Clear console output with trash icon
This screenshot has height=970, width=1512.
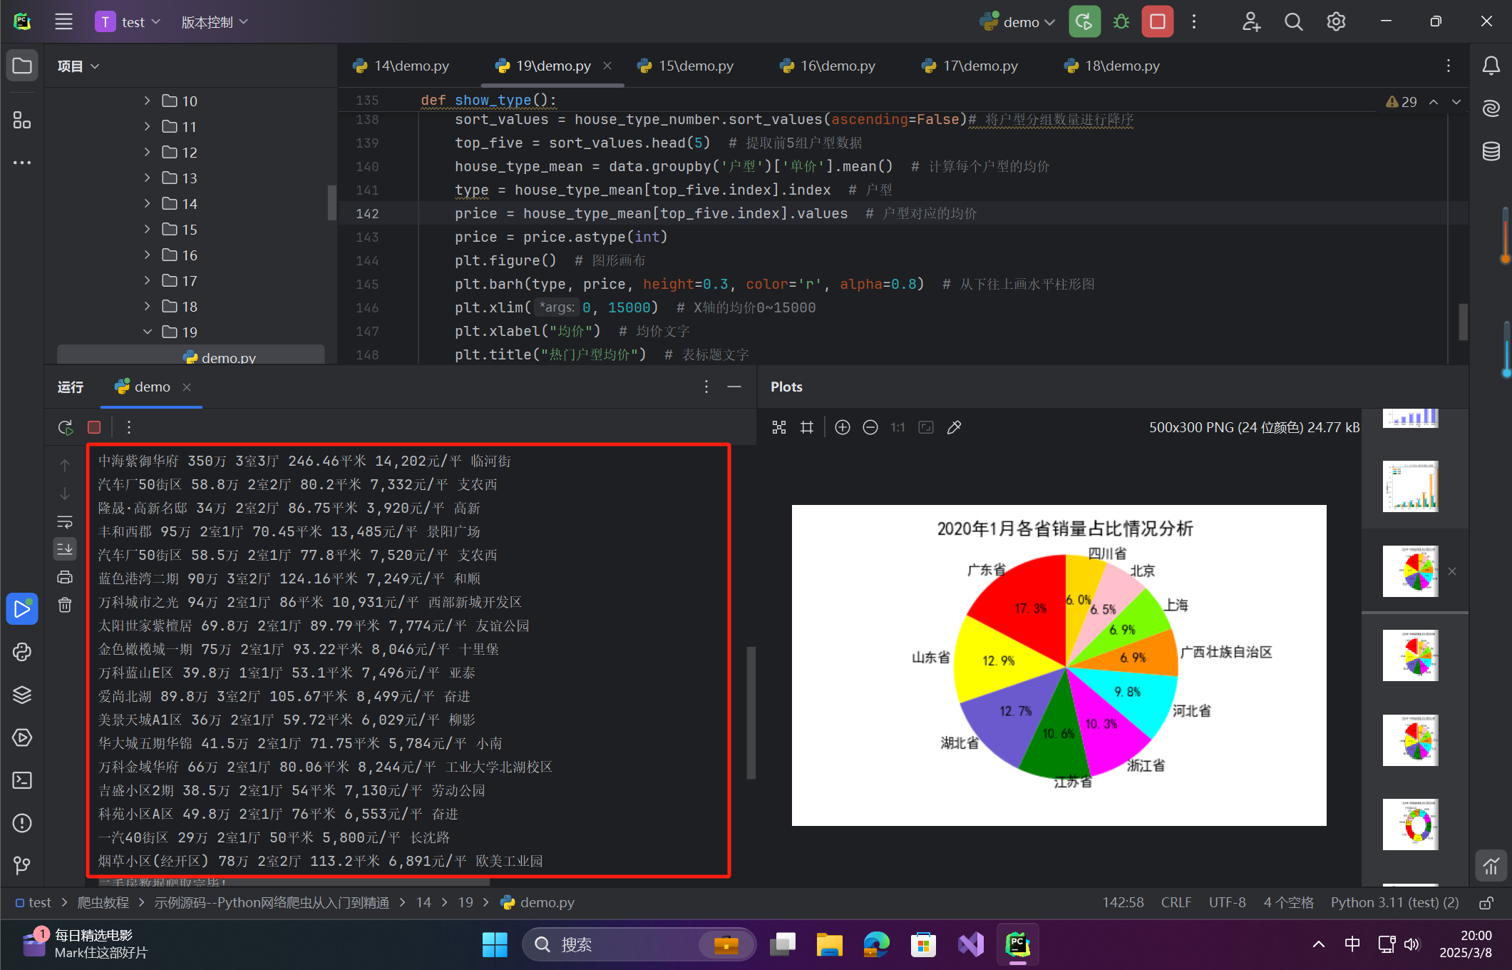65,605
